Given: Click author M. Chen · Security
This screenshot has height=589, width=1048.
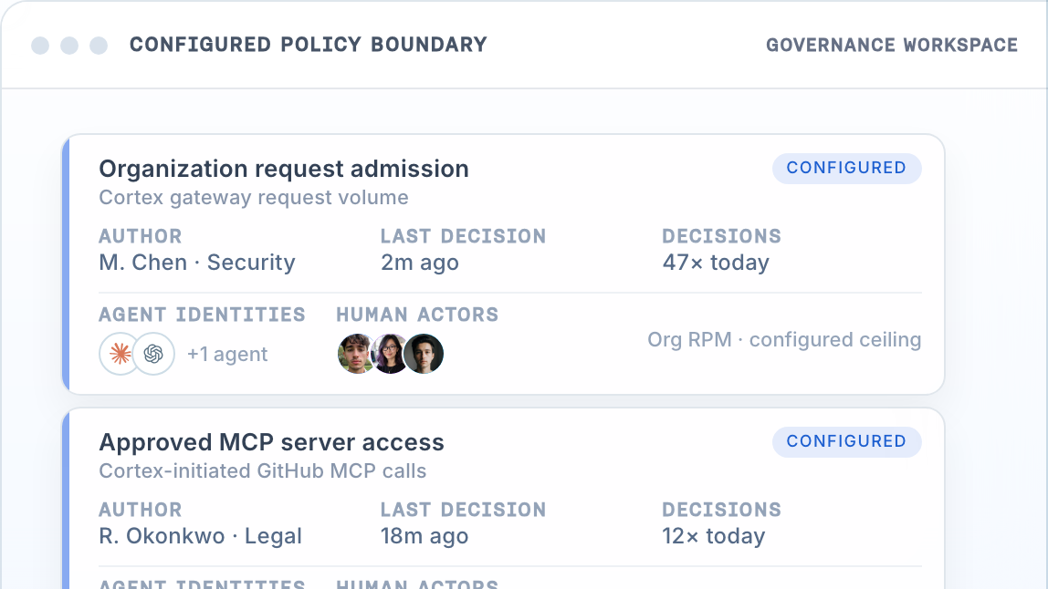Looking at the screenshot, I should pos(197,263).
